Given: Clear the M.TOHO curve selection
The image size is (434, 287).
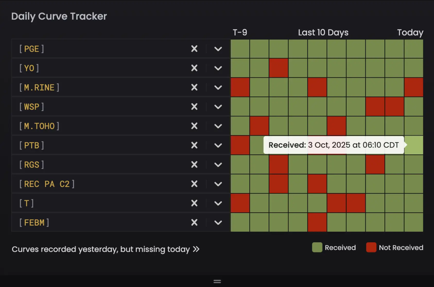Looking at the screenshot, I should [x=194, y=126].
